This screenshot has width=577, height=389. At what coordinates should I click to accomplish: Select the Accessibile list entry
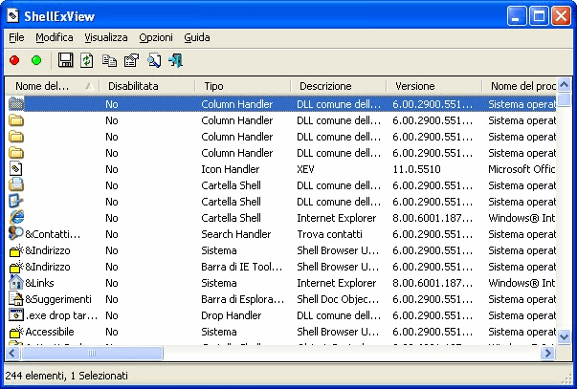[50, 332]
